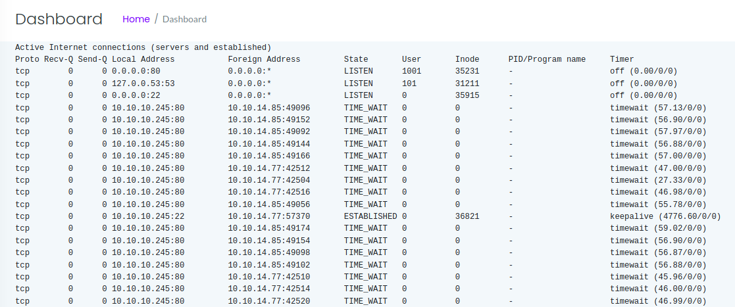
Task: Click the Local Address column header
Action: (143, 59)
